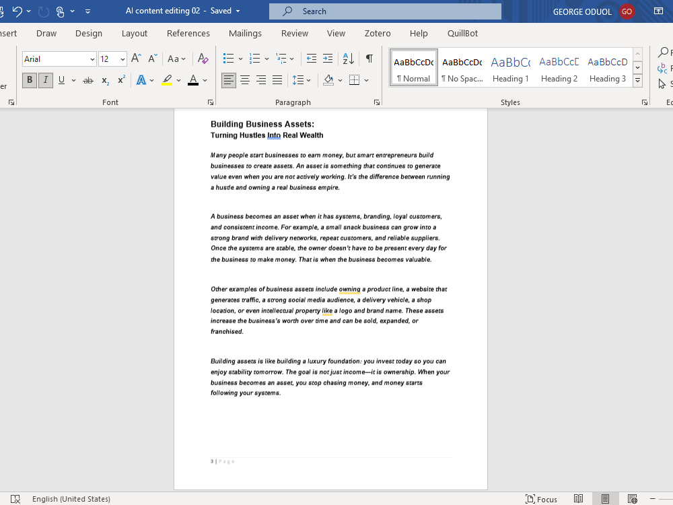Align paragraph text right
The image size is (673, 505).
click(261, 80)
